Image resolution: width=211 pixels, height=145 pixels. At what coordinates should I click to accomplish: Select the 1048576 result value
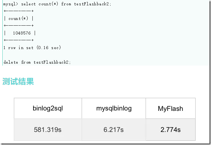coord(22,33)
